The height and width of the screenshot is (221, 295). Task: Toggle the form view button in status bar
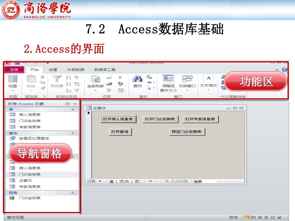(247, 218)
